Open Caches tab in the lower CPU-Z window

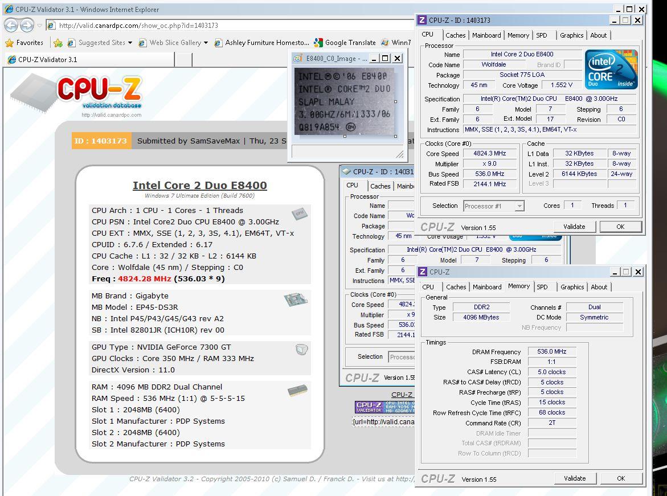pos(456,287)
